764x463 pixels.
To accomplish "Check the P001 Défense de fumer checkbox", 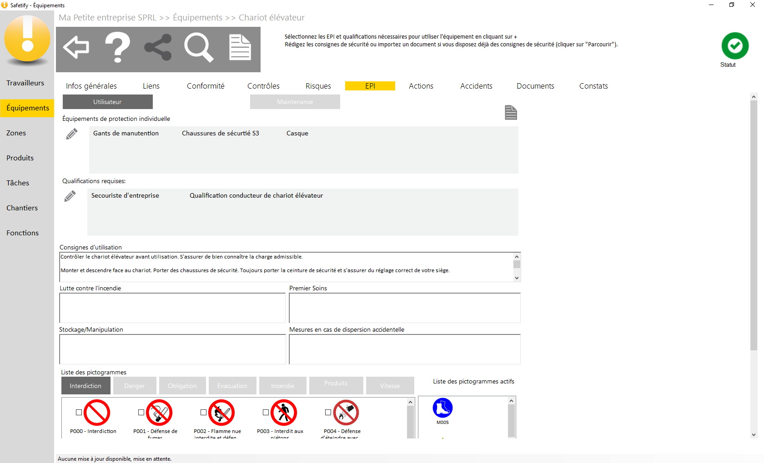I will point(141,413).
